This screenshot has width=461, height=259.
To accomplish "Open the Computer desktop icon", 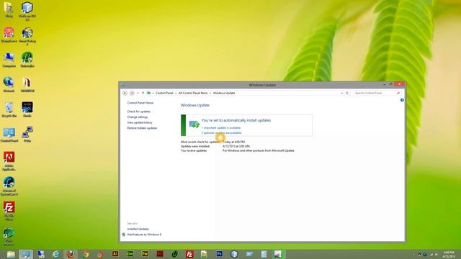I will [9, 60].
